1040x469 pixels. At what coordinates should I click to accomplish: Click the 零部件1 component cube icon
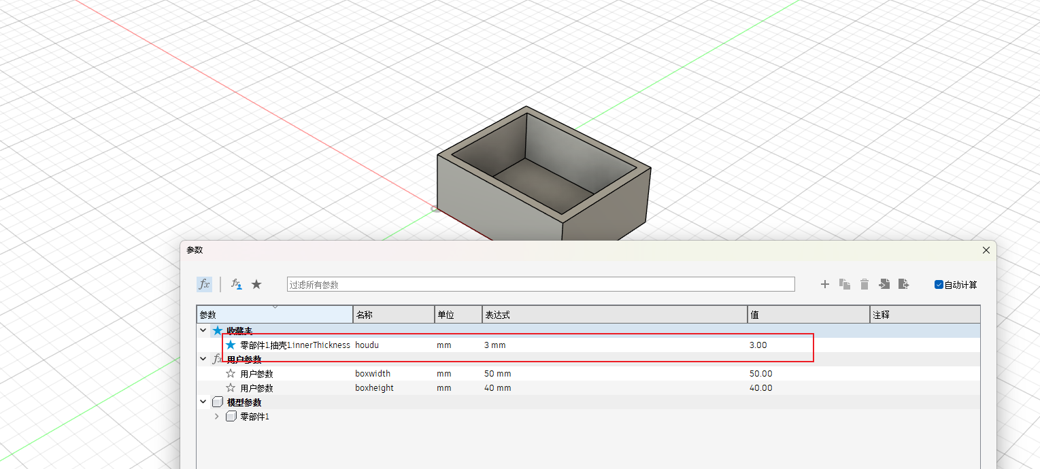231,416
